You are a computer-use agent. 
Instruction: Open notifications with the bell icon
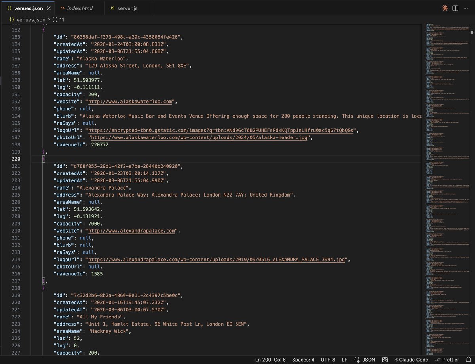469,360
